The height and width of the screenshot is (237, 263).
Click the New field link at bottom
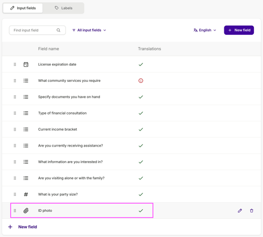coord(23,227)
